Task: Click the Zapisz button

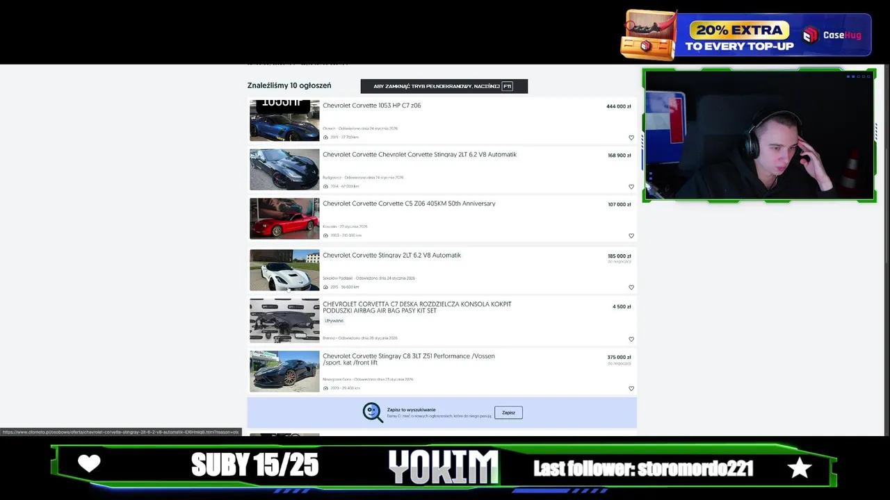Action: pyautogui.click(x=508, y=412)
